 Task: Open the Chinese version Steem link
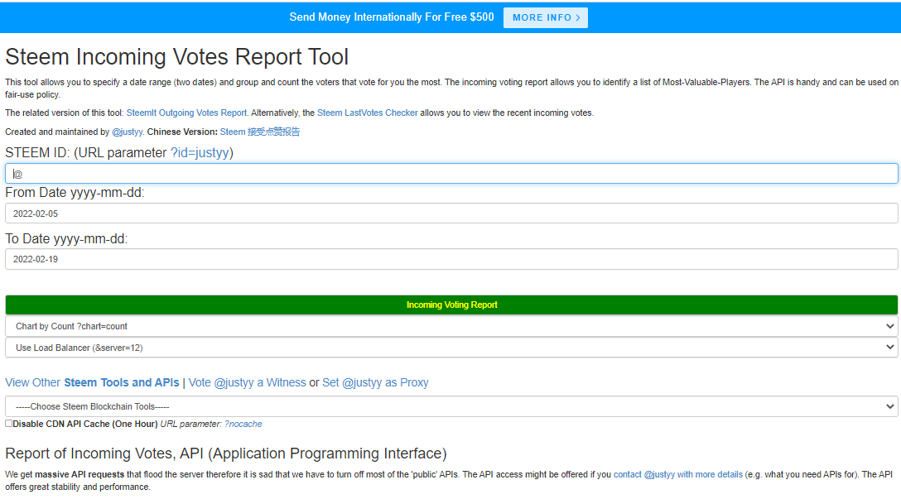pyautogui.click(x=260, y=132)
